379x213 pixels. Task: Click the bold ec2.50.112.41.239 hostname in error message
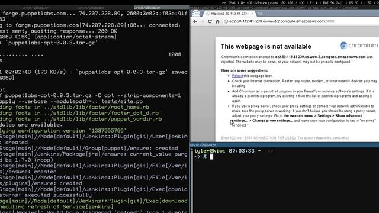pyautogui.click(x=320, y=57)
